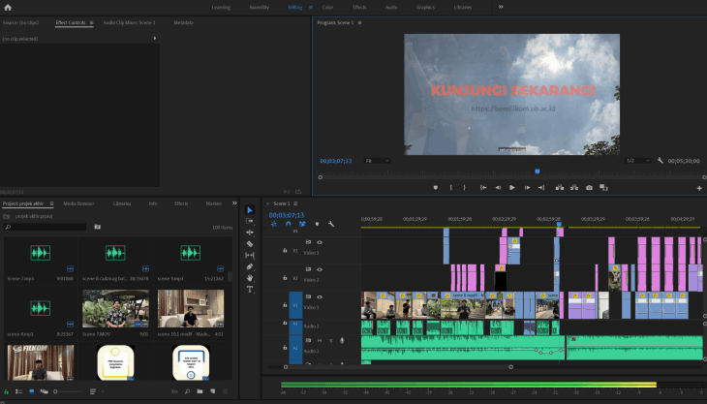The image size is (707, 404).
Task: Open the Fit zoom level dropdown
Action: pos(377,161)
